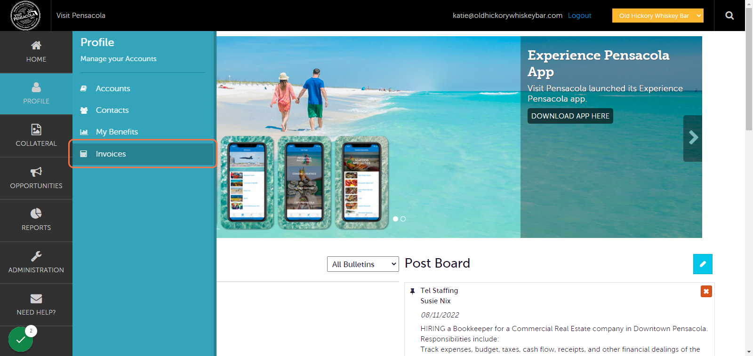Go to the Home sidebar section
This screenshot has height=356, width=753.
(36, 52)
